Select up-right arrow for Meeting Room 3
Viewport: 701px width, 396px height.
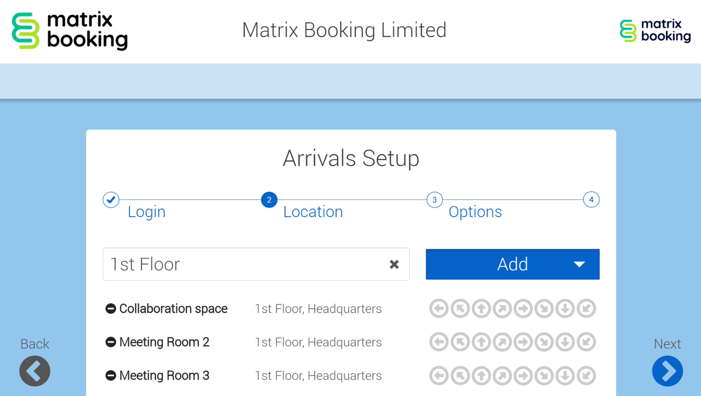pyautogui.click(x=502, y=375)
